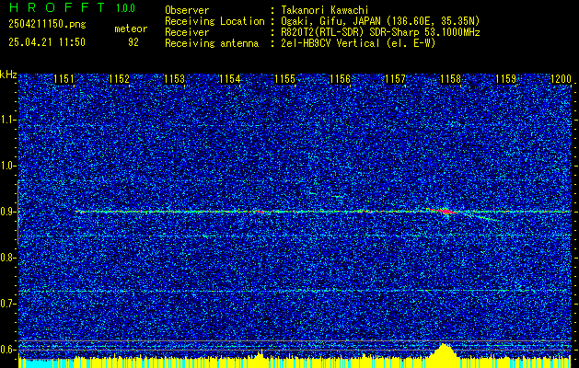Click the strong red meteor echo near 1158

pos(446,212)
